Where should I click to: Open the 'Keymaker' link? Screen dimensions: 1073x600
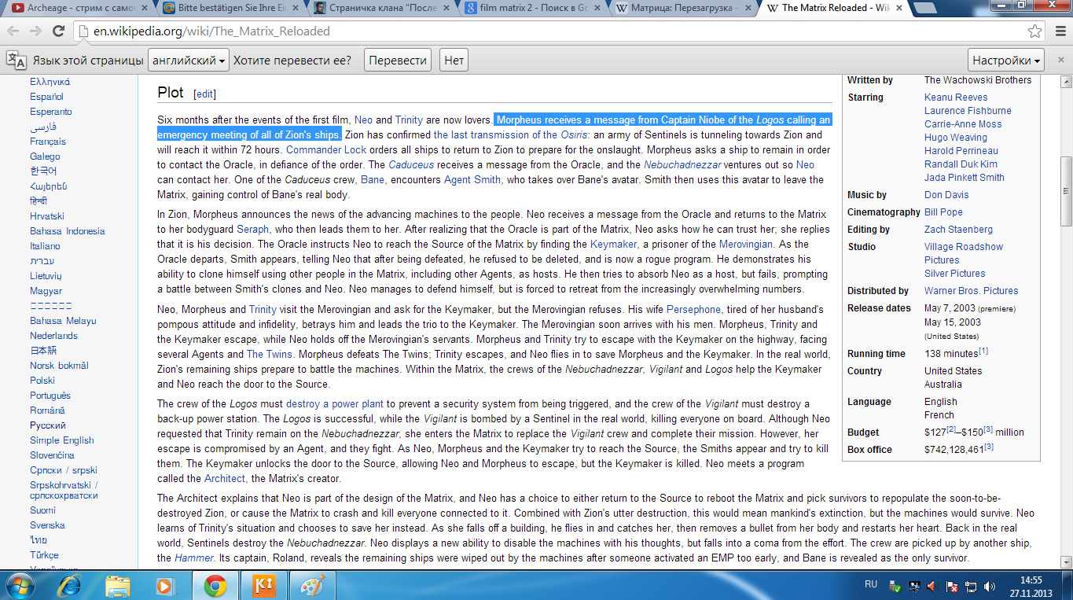pyautogui.click(x=613, y=244)
